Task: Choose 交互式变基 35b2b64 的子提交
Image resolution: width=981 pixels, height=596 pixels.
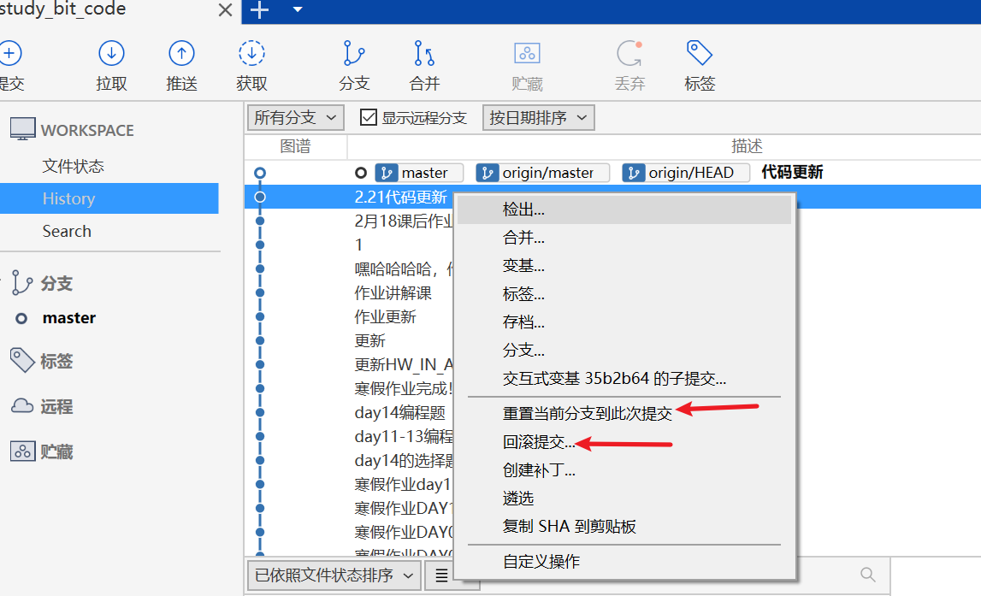Action: tap(624, 378)
